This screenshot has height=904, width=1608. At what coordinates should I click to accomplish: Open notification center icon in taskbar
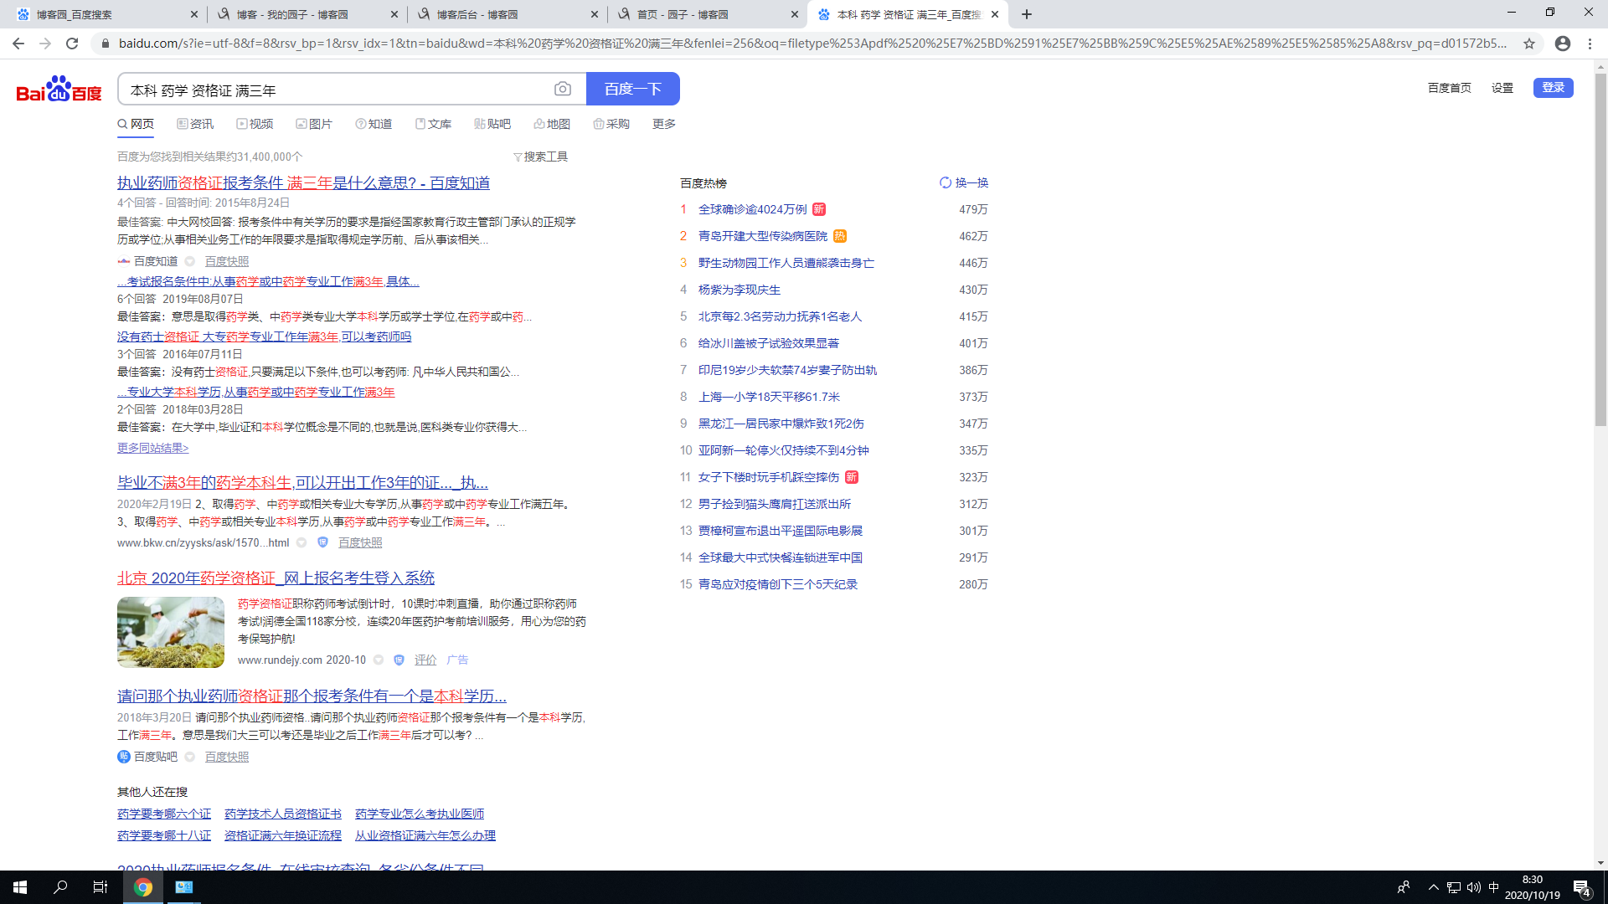[x=1581, y=887]
